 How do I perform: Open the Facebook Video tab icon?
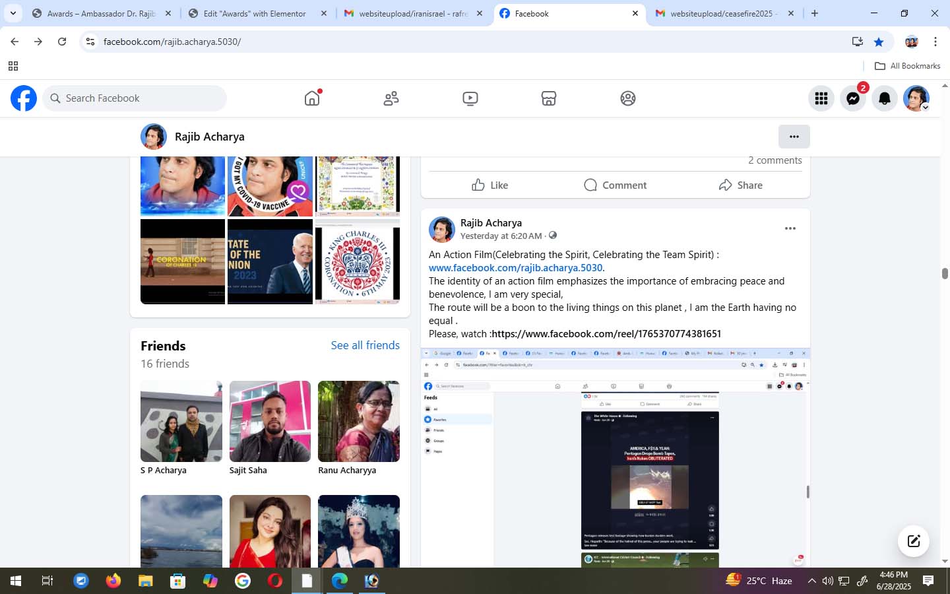(470, 98)
